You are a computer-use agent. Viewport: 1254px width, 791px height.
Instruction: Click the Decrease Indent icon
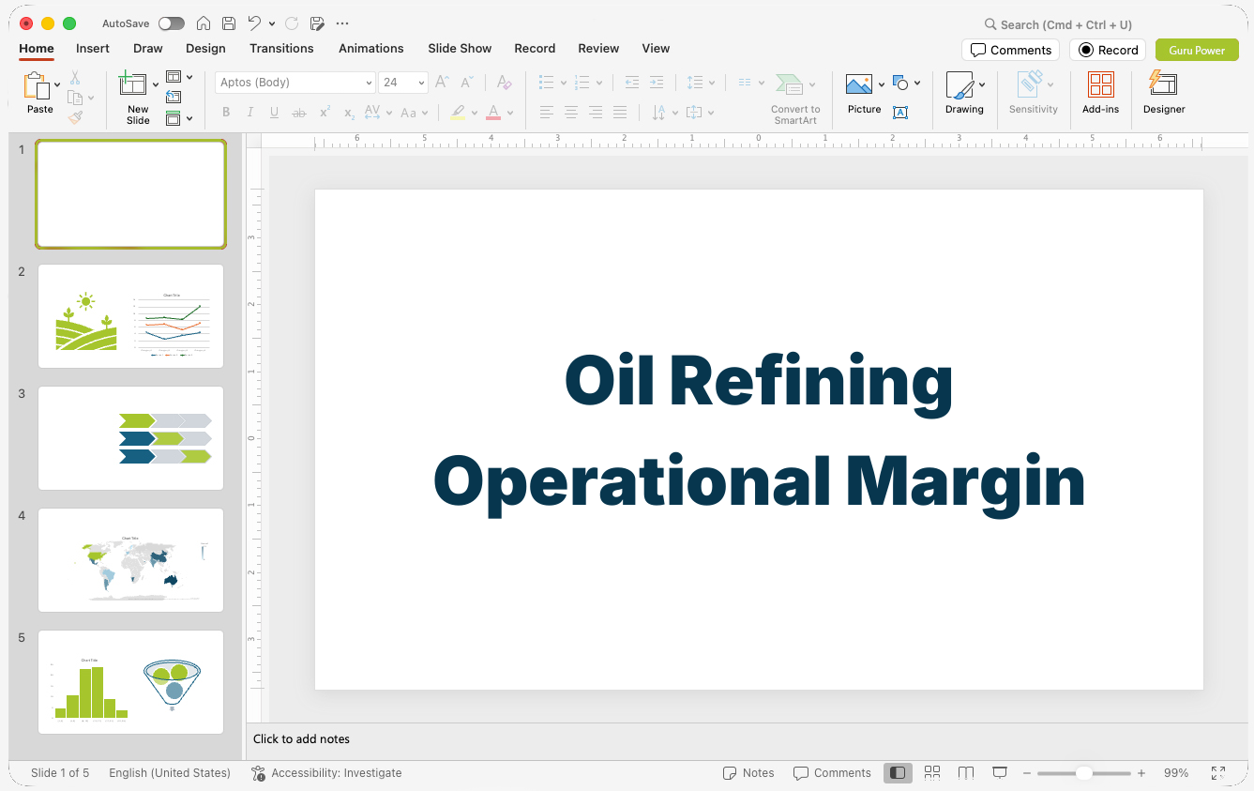pos(632,83)
